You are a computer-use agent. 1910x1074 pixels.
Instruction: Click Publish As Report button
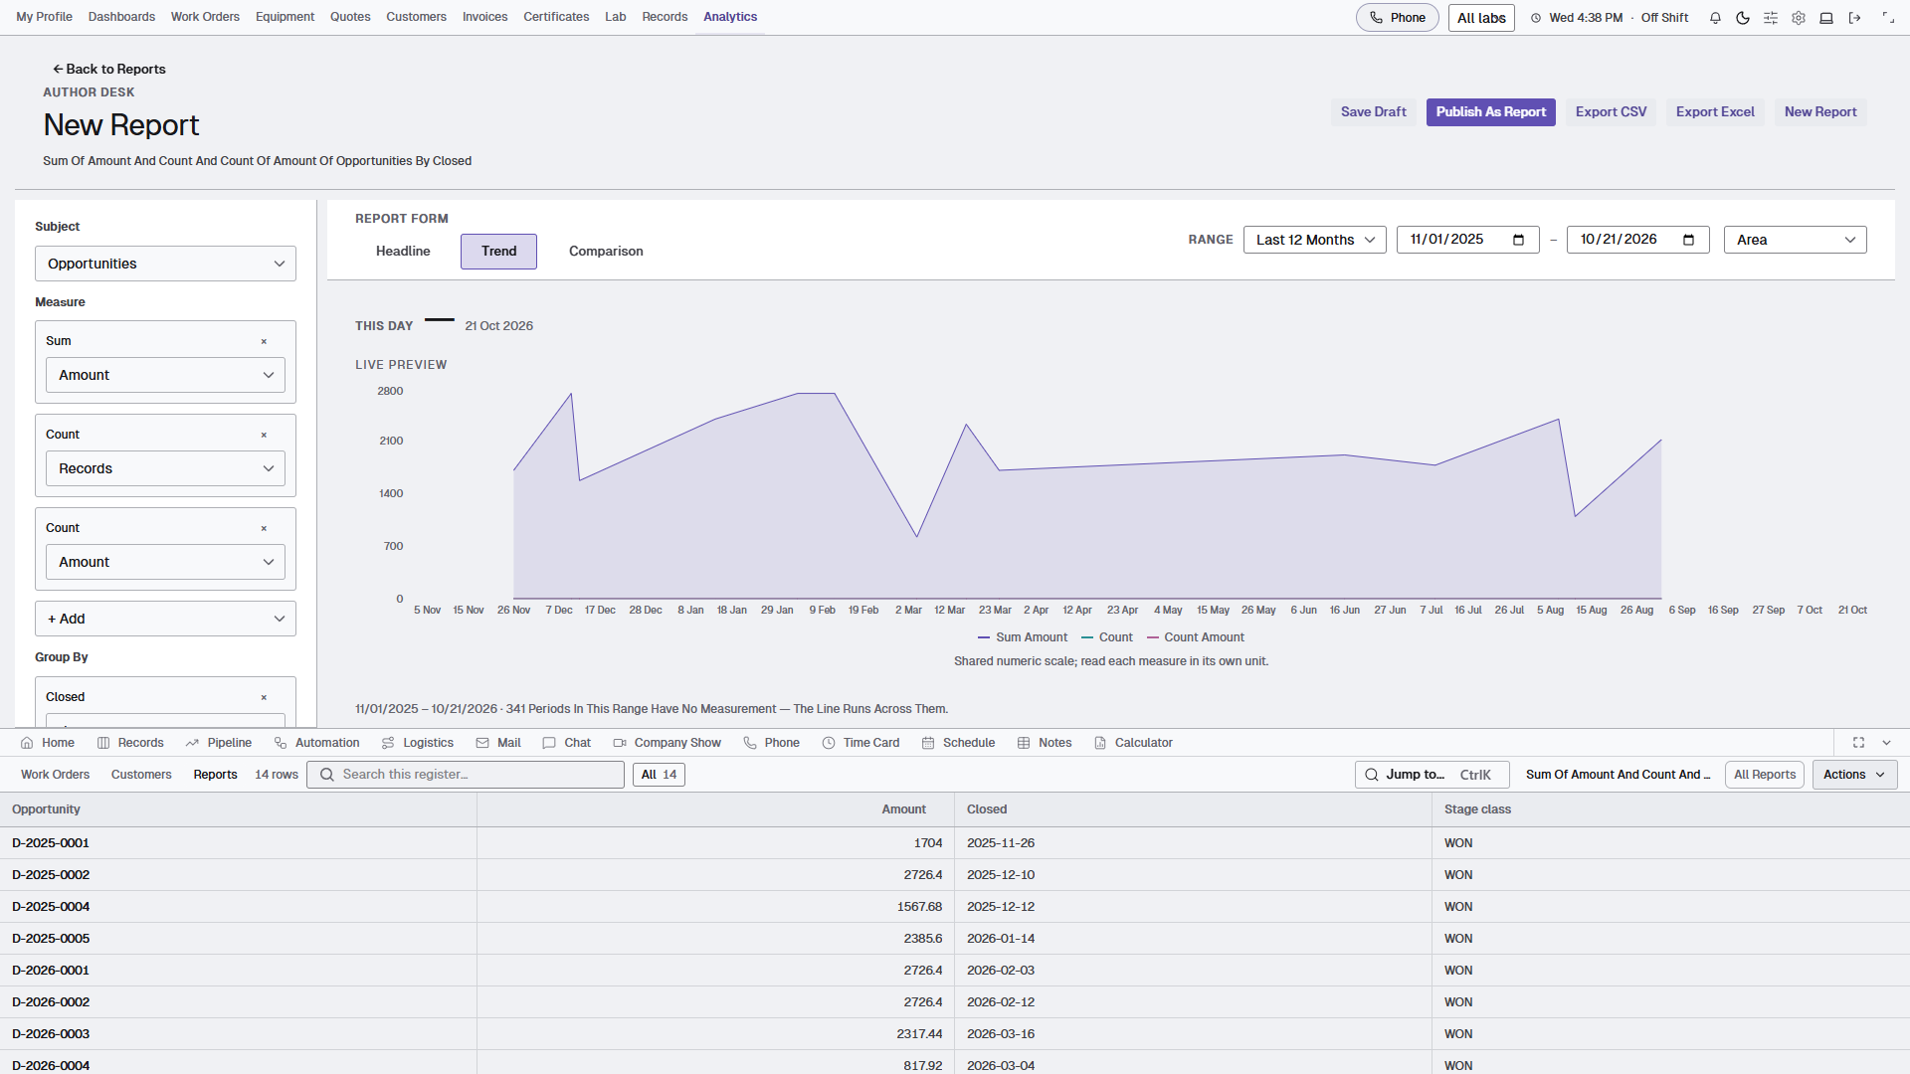tap(1490, 112)
